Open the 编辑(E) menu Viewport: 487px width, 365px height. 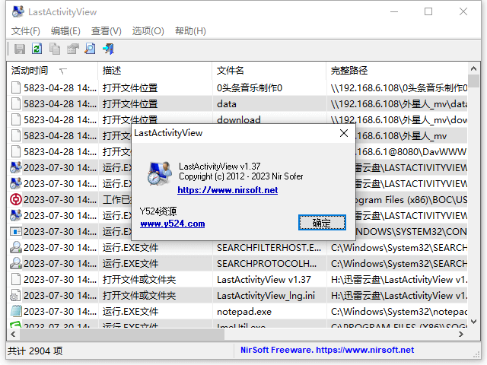65,31
